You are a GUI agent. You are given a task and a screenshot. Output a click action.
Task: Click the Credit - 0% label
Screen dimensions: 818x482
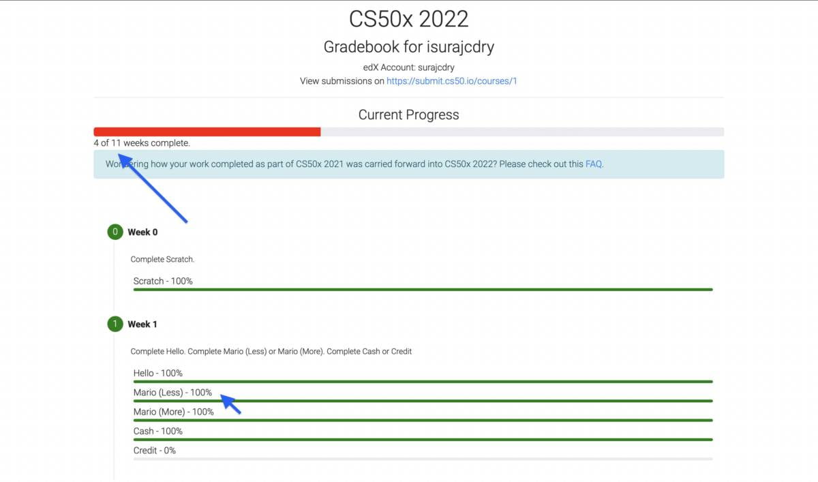[155, 450]
